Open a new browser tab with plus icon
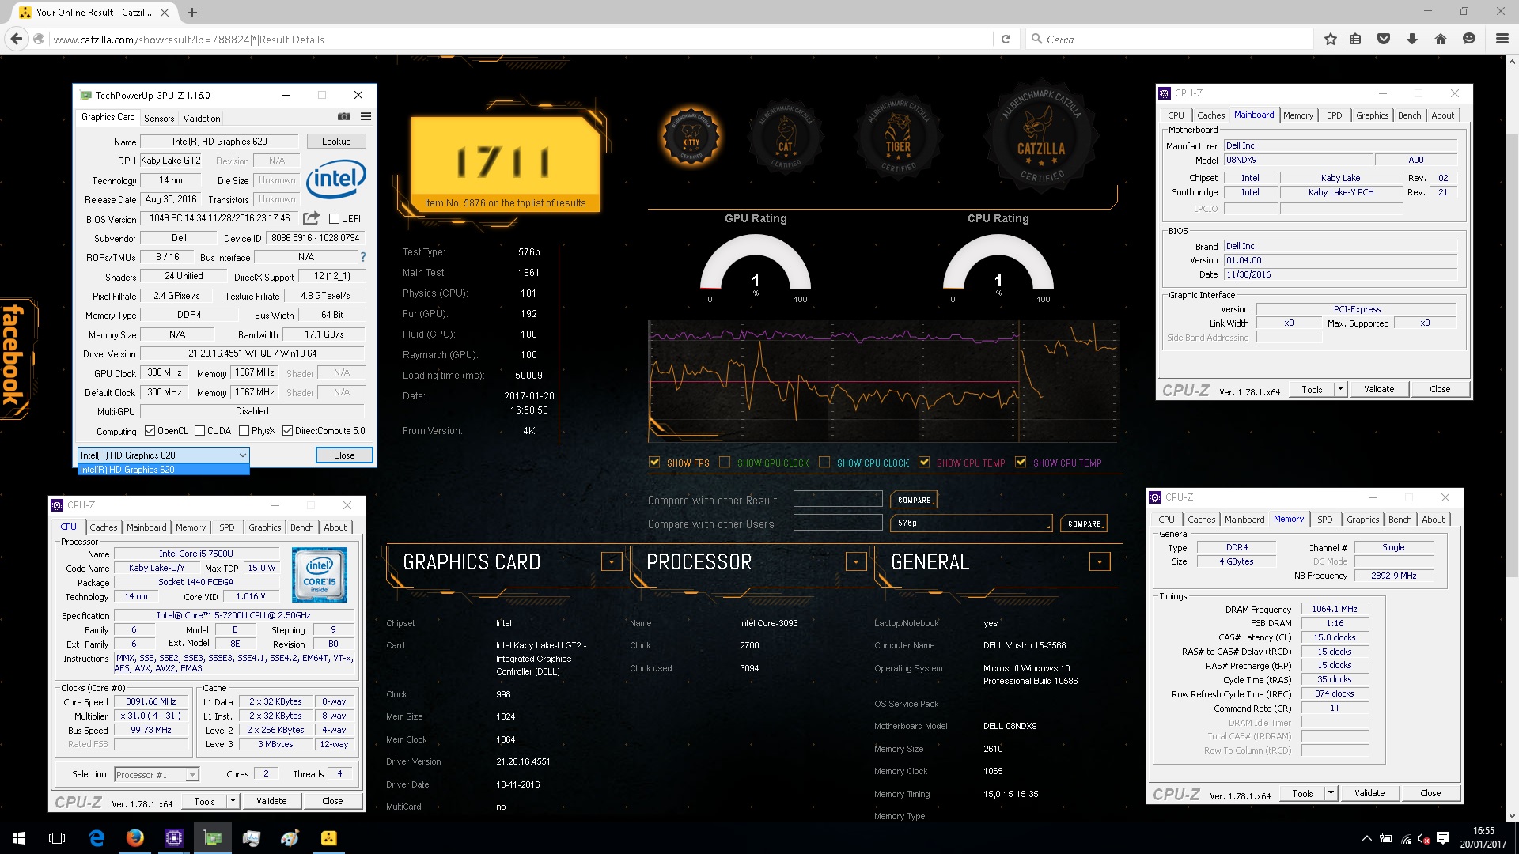Image resolution: width=1519 pixels, height=854 pixels. pyautogui.click(x=192, y=13)
